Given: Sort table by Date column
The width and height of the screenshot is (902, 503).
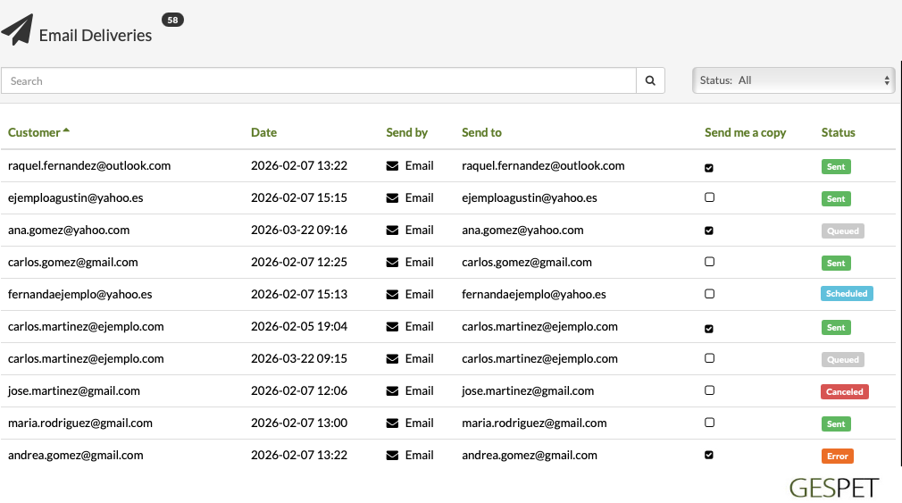Looking at the screenshot, I should coord(263,132).
